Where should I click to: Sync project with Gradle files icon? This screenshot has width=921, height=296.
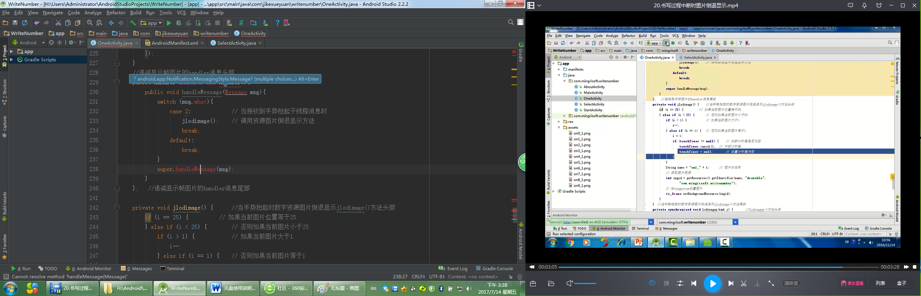tap(241, 23)
